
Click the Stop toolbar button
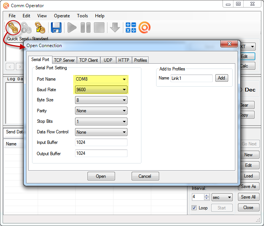99,27
